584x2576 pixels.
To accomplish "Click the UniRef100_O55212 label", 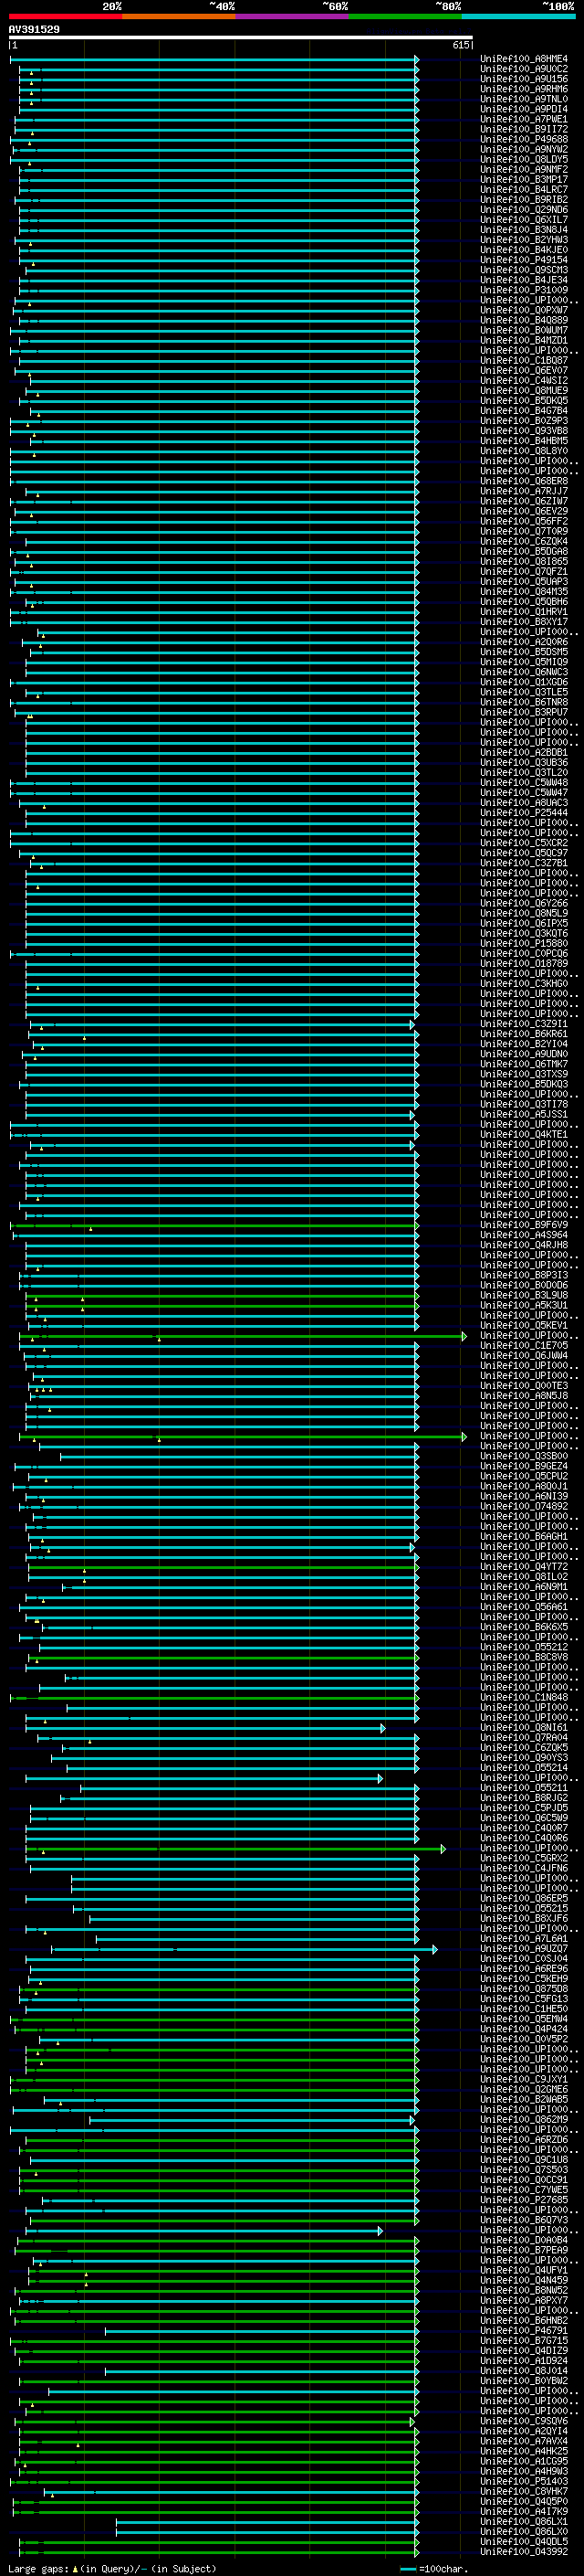I will 523,1647.
